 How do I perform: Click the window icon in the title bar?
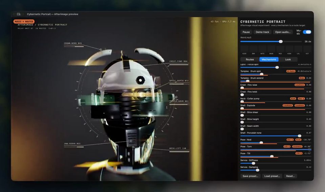pos(19,14)
